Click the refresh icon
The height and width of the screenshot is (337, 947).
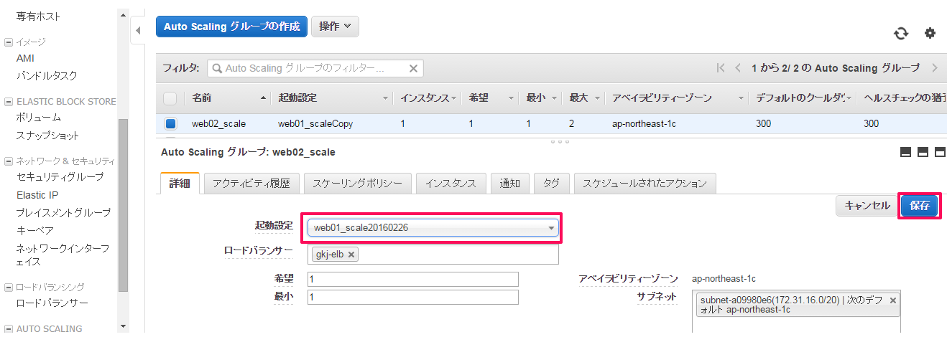[901, 33]
